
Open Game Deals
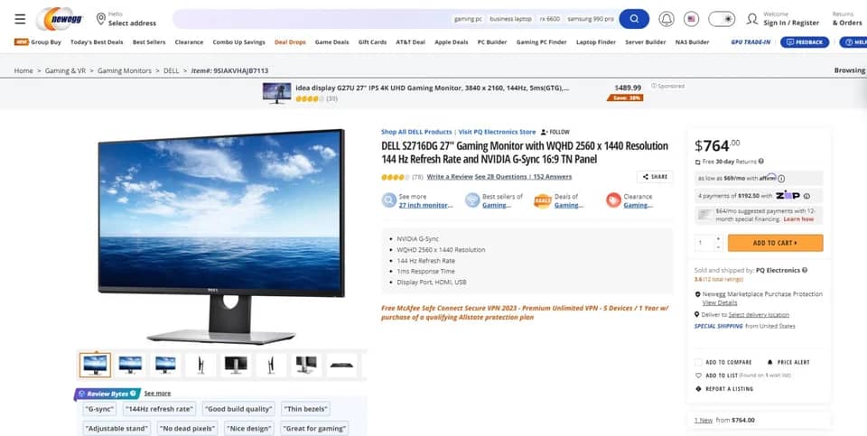click(x=331, y=42)
